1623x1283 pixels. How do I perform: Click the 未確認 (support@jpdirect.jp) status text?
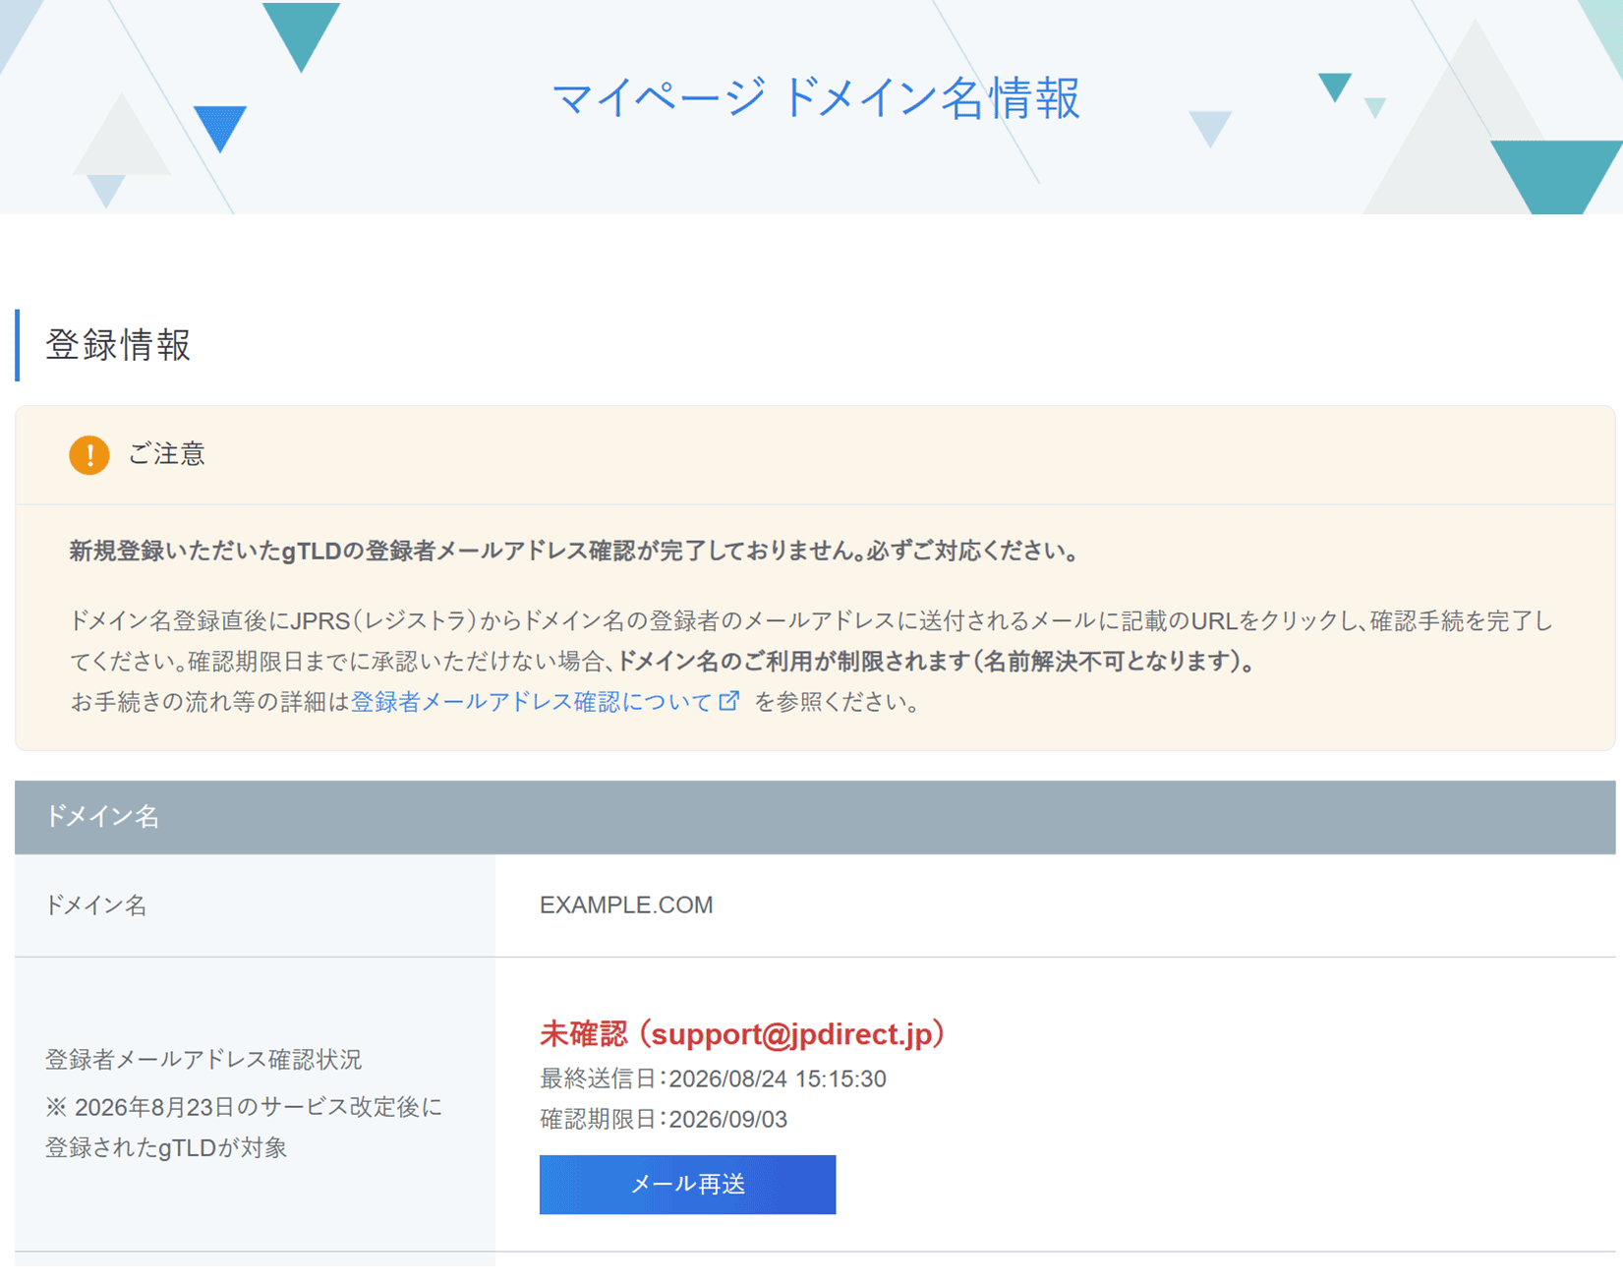click(x=742, y=1033)
